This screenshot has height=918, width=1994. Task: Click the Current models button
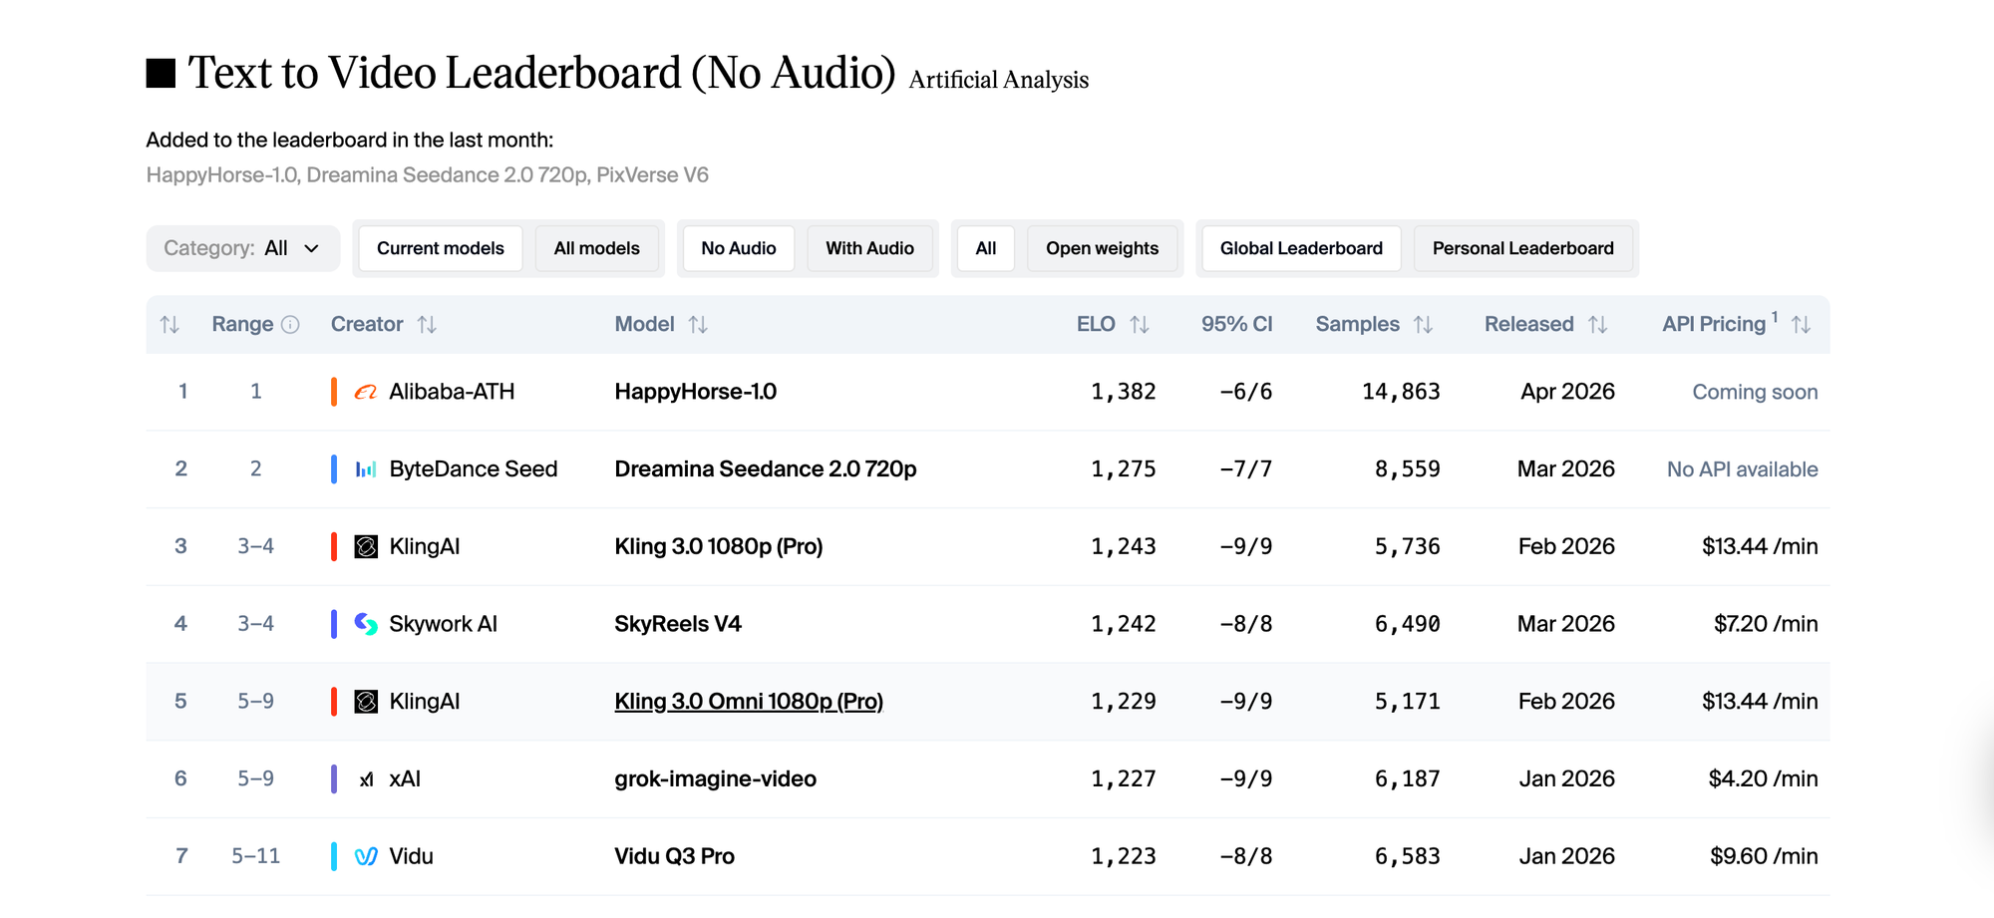440,248
